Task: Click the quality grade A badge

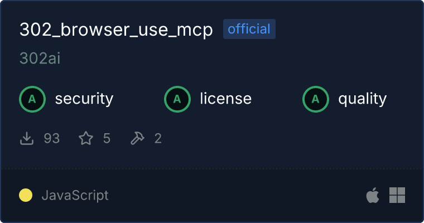Action: (316, 99)
